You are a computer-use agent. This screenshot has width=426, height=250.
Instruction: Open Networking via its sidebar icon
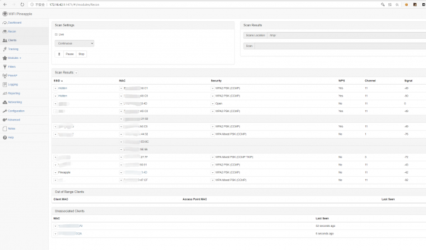(4, 102)
